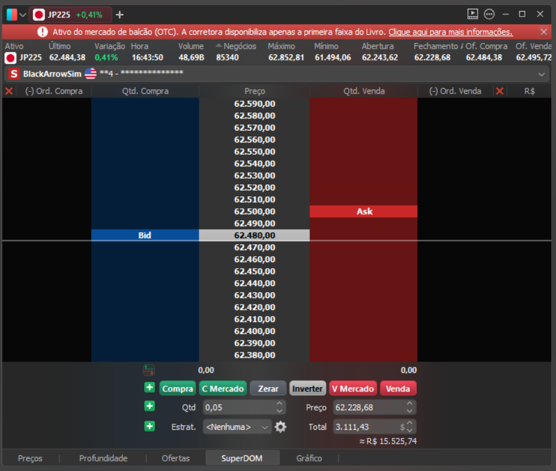Screen dimensions: 556x471
Task: Cancel sell orders with the red X near R$
Action: pos(500,91)
